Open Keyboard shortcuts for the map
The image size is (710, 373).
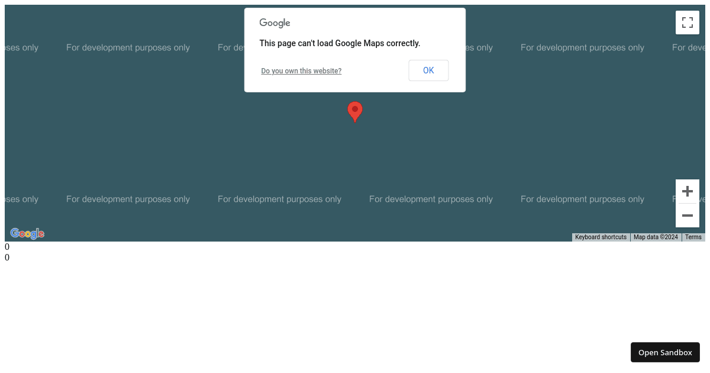[x=601, y=237]
